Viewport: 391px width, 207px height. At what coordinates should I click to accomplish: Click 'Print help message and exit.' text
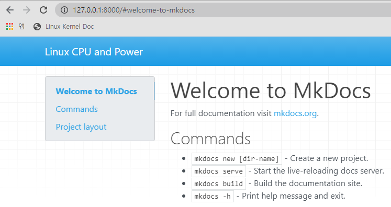click(x=294, y=196)
